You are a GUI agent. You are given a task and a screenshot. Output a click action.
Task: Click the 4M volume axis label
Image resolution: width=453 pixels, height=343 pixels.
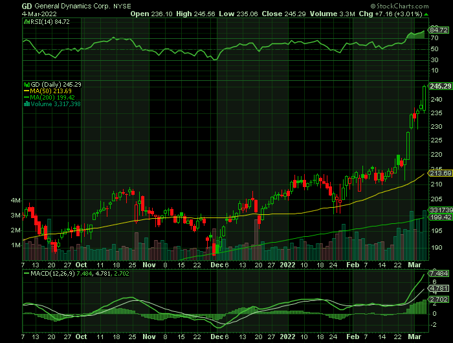(16, 201)
